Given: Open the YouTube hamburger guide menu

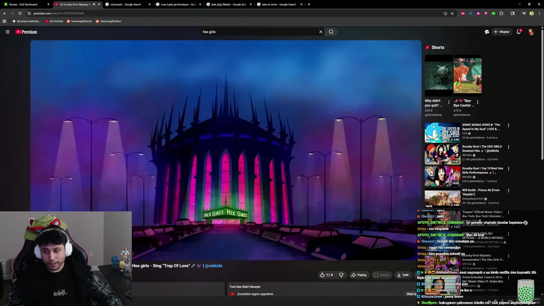Looking at the screenshot, I should [8, 32].
